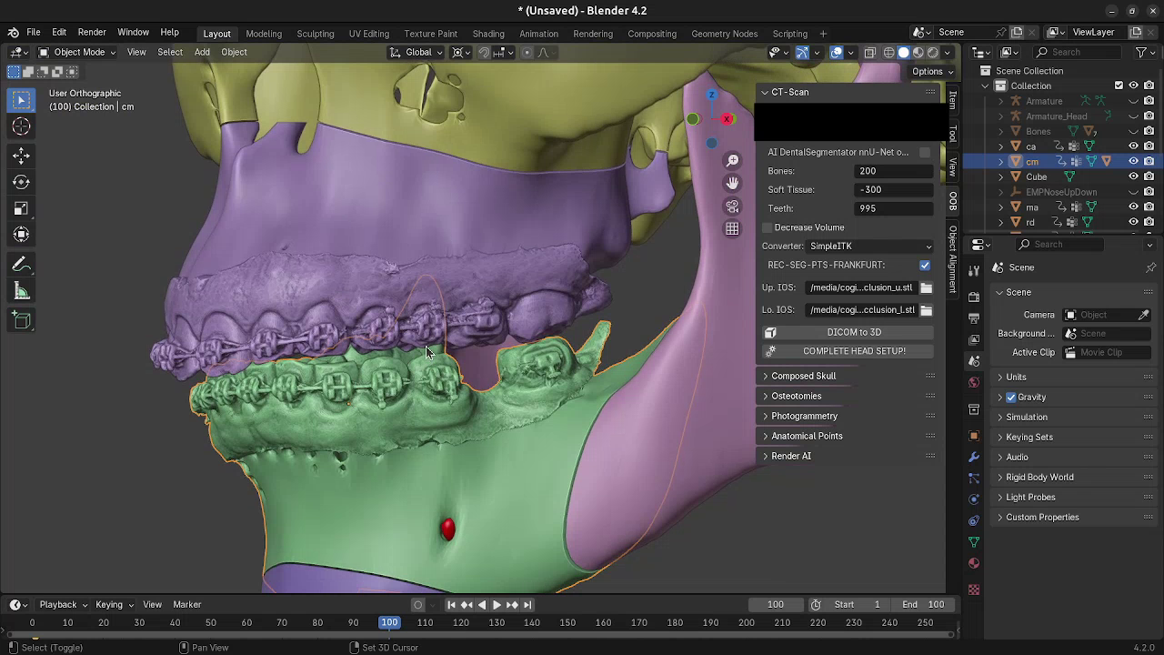This screenshot has width=1164, height=655.
Task: Open the Tool properties tab icon
Action: [x=974, y=270]
